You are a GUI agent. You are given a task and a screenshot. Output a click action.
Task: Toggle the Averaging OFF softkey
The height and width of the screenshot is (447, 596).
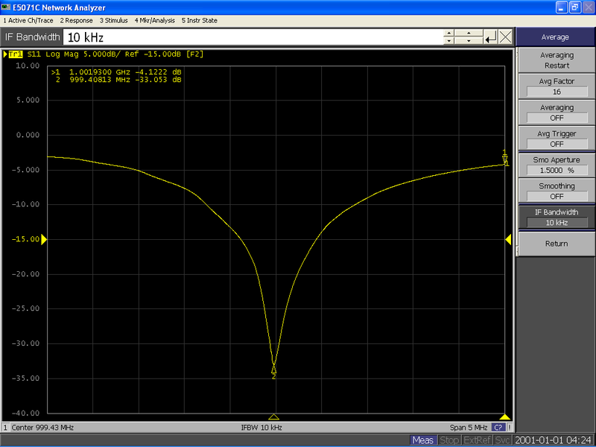[x=556, y=113]
